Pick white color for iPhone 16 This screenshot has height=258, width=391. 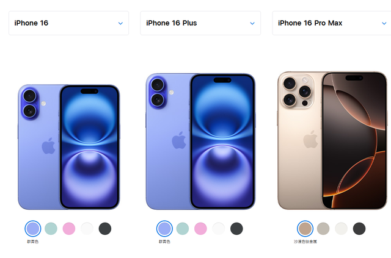pos(87,229)
